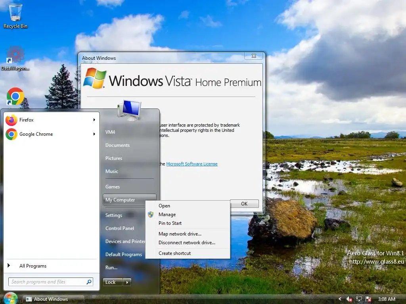Click OK in About Windows dialog
Screen dimensions: 406x304
(244, 204)
